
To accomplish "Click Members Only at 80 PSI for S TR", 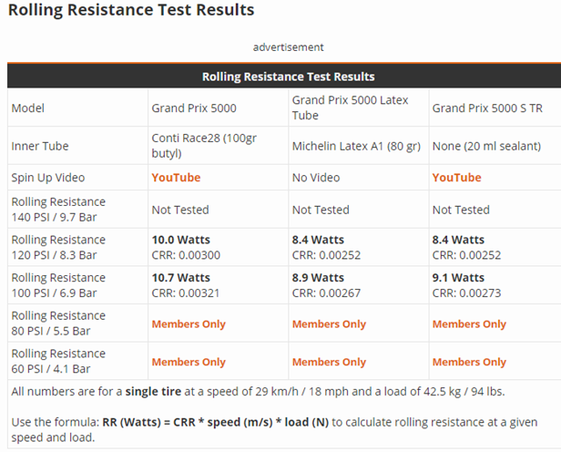I will pos(469,324).
